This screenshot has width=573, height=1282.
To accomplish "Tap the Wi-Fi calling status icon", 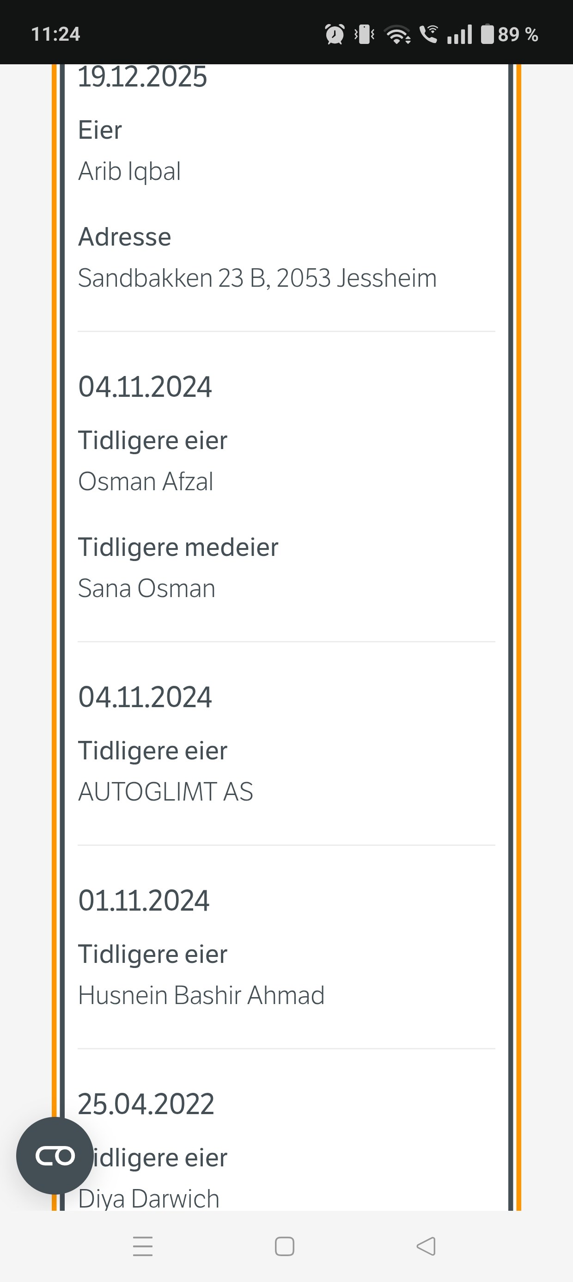I will [428, 34].
